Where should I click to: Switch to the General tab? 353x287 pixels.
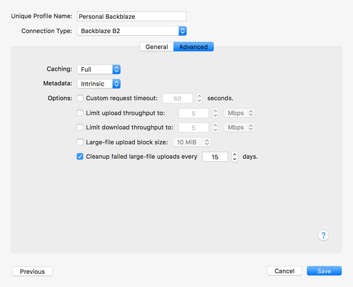pyautogui.click(x=157, y=47)
